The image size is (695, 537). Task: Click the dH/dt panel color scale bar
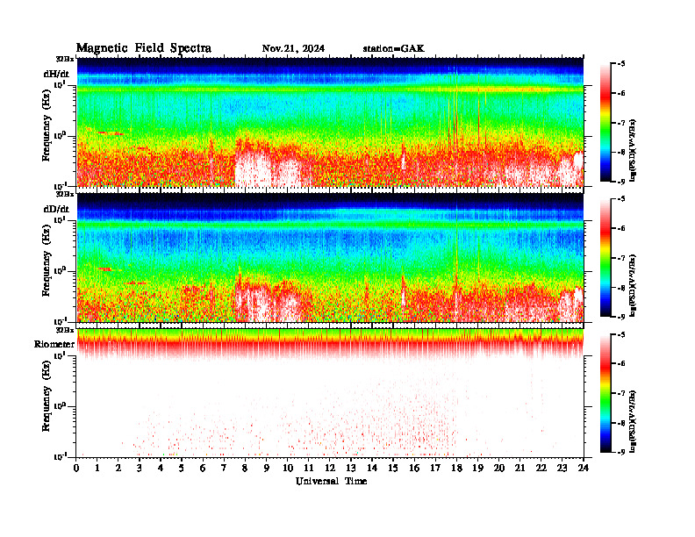(x=605, y=123)
